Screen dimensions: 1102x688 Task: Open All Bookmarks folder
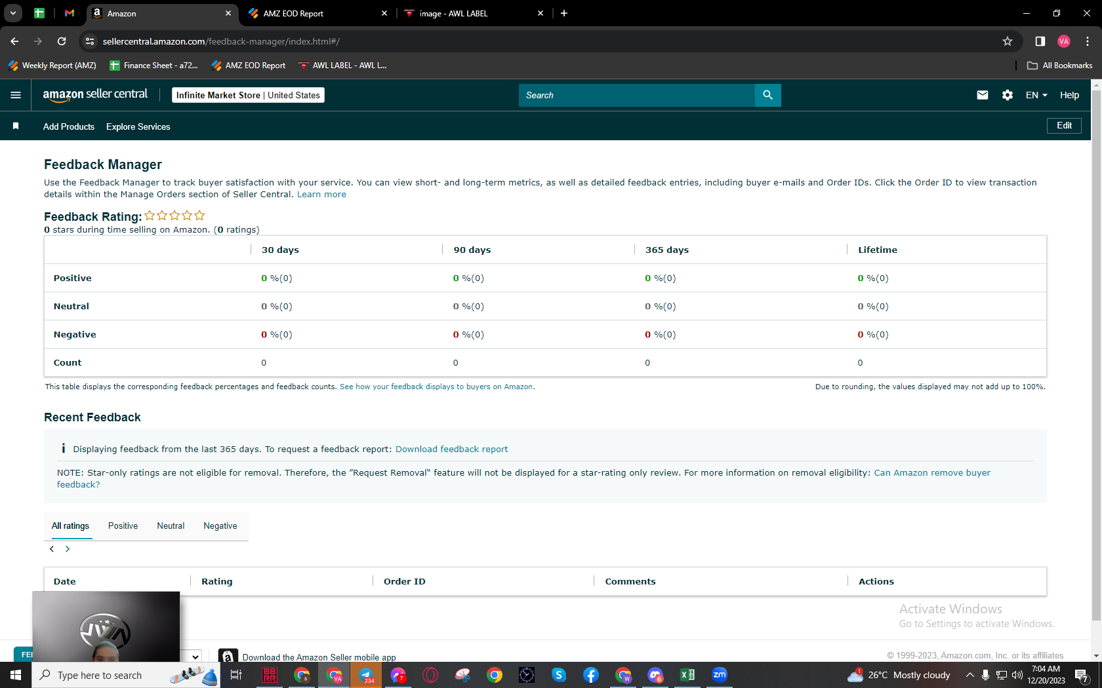tap(1059, 66)
